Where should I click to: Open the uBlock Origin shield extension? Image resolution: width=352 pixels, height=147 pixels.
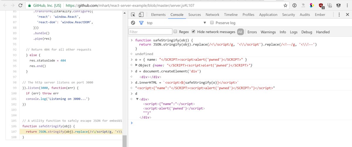click(x=321, y=6)
